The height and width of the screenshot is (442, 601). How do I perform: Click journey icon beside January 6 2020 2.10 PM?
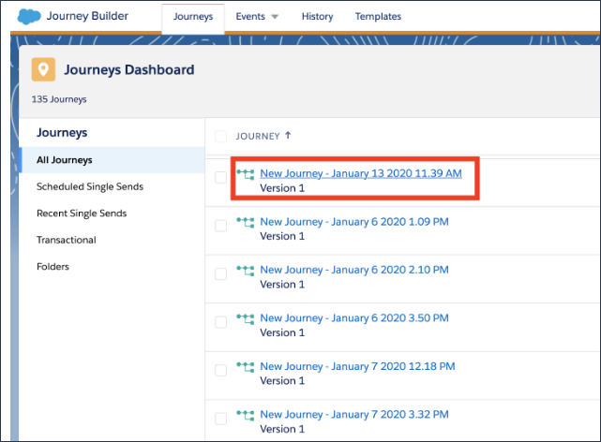click(x=246, y=271)
